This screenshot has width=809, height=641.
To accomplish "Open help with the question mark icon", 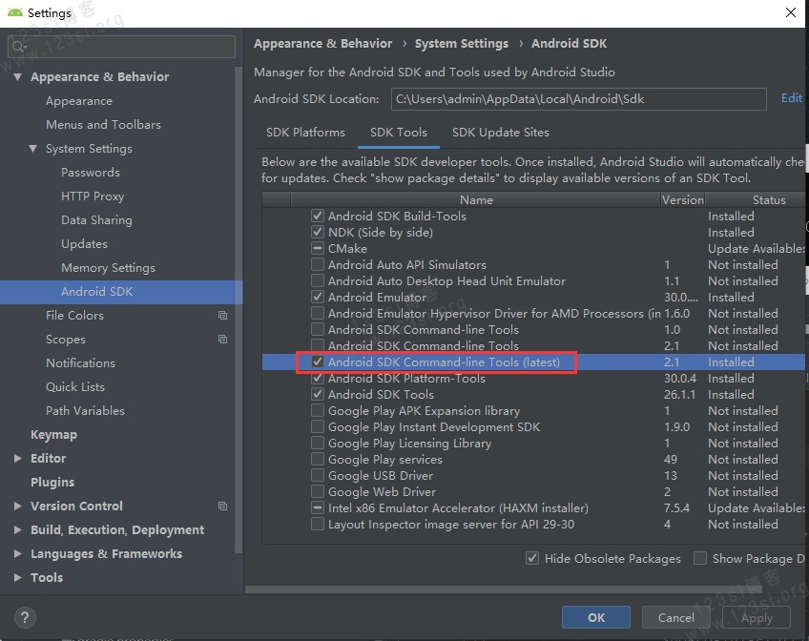I will [25, 617].
